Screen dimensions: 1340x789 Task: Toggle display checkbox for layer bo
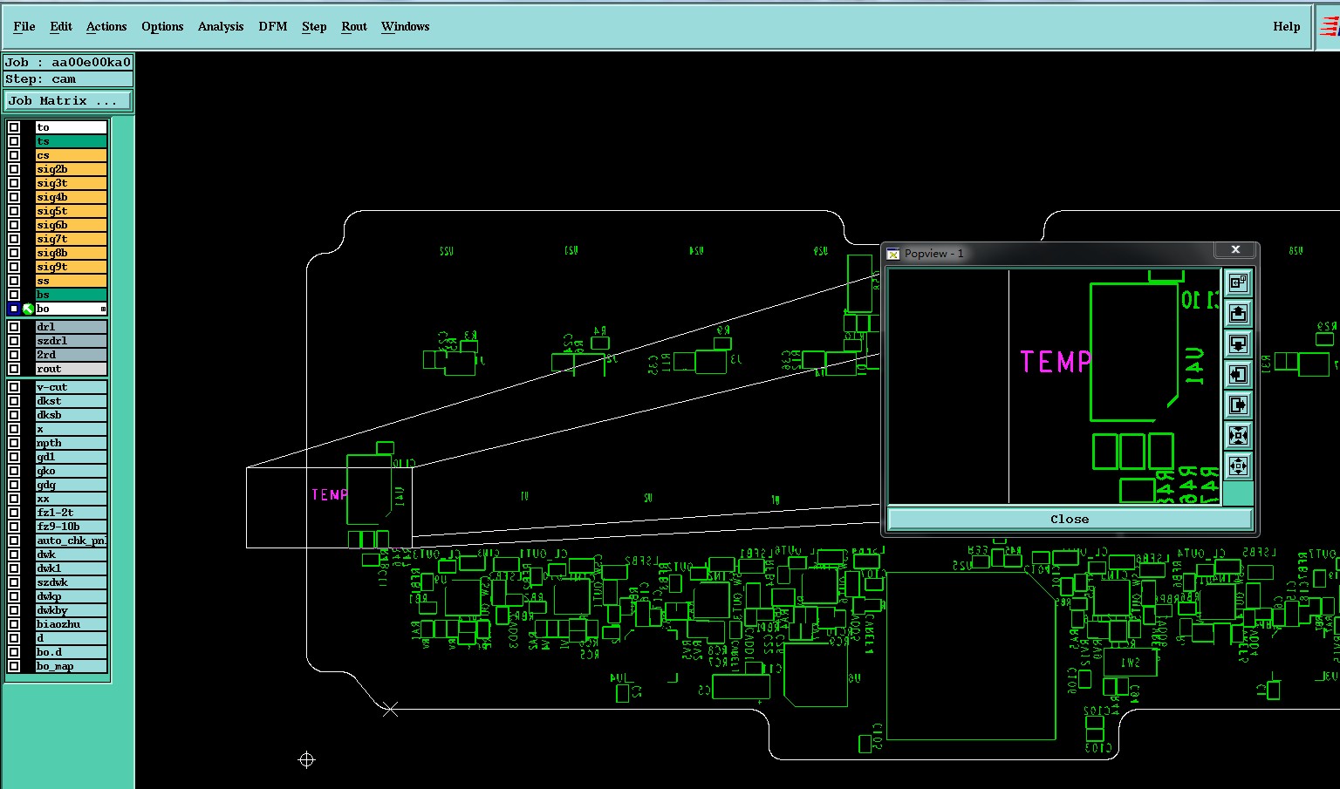14,309
